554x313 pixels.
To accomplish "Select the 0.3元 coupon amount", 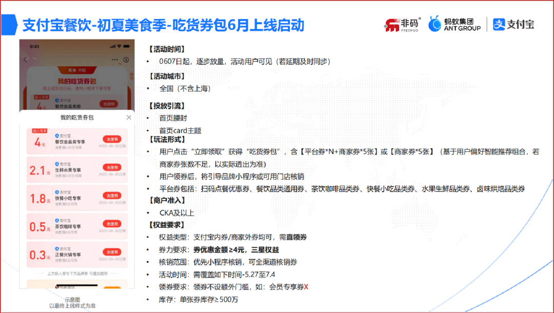I will (39, 255).
